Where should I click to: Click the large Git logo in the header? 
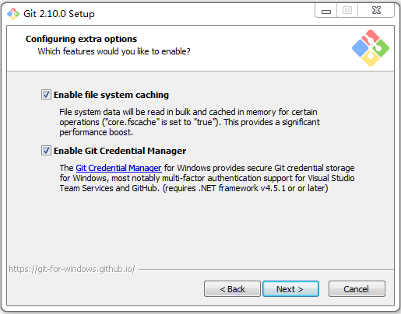pyautogui.click(x=371, y=48)
